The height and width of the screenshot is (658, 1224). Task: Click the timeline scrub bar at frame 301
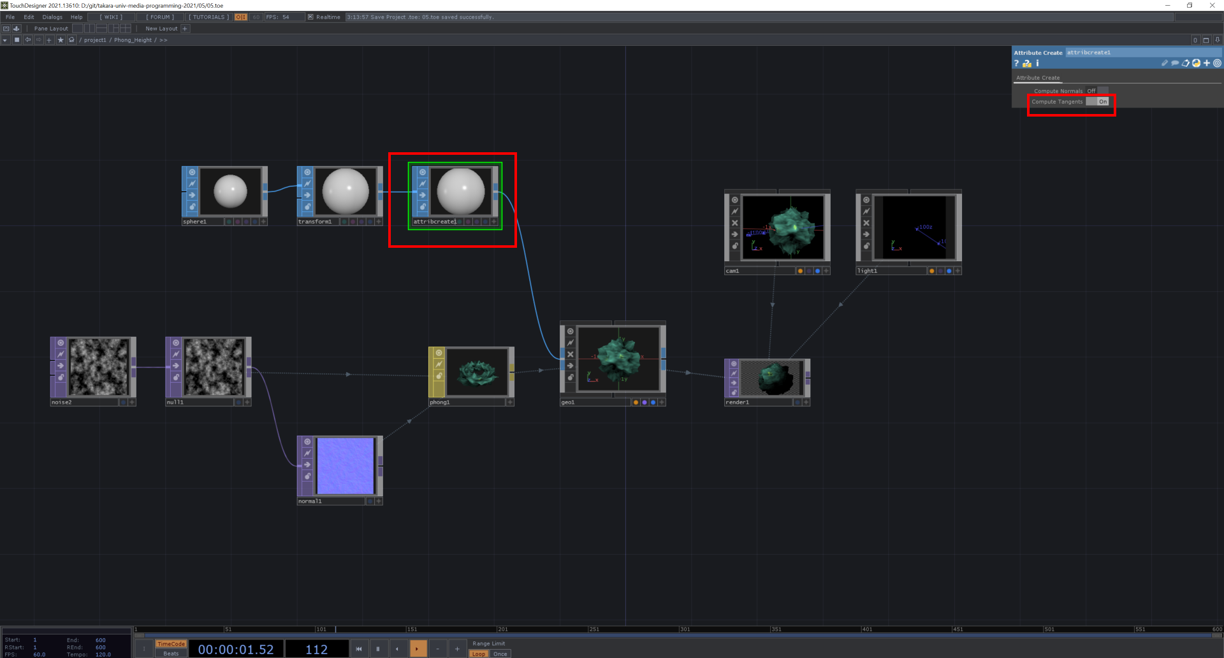[x=680, y=629]
